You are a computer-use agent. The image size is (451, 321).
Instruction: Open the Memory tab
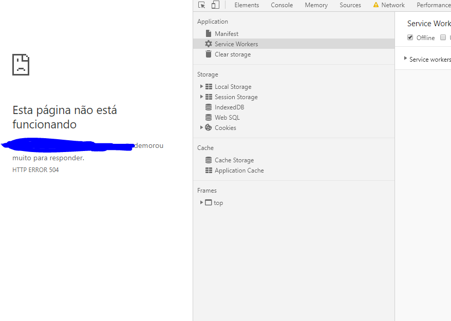(x=316, y=5)
